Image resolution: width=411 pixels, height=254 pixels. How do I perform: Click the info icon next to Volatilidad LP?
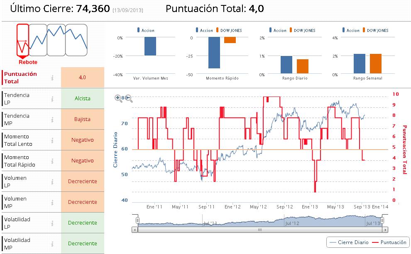52,223
